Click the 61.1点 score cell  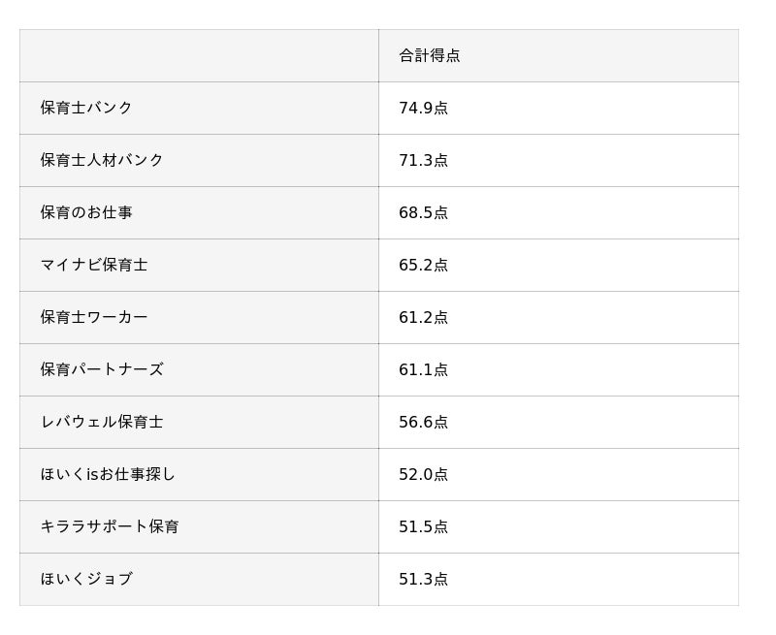(423, 369)
